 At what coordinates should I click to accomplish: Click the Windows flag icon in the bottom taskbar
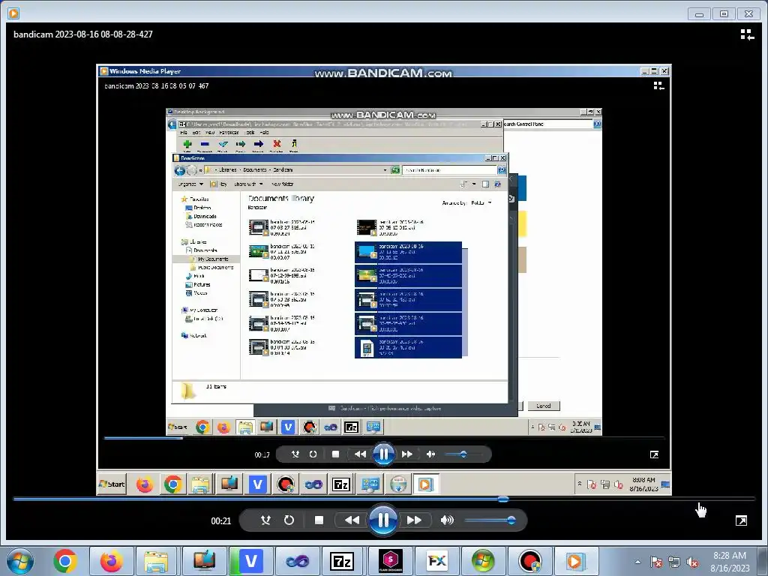[483, 561]
